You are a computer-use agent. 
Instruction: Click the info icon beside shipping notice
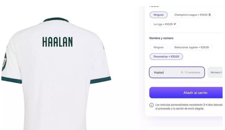point(151,105)
